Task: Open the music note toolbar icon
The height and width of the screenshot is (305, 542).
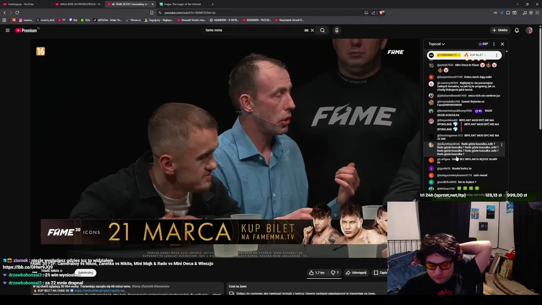Action: tap(525, 13)
